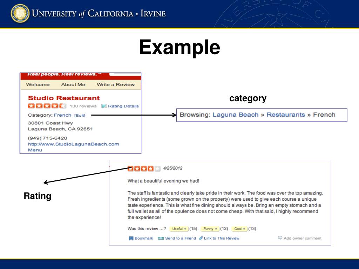Viewport: 359px width, 269px height.
Task: Vote the review as Funny
Action: [x=210, y=229]
